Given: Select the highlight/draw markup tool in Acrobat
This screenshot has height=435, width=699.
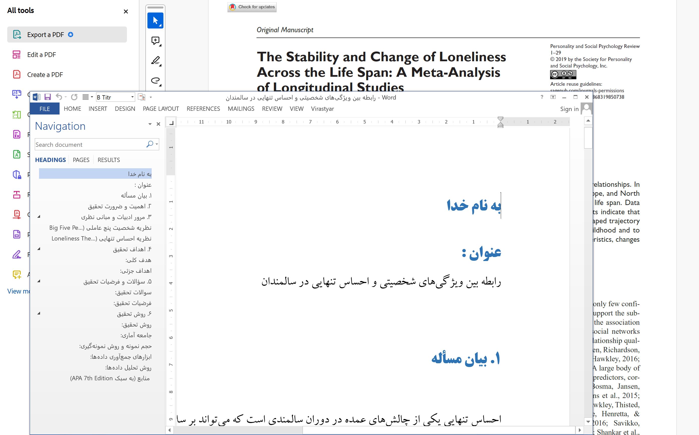Looking at the screenshot, I should coord(155,60).
